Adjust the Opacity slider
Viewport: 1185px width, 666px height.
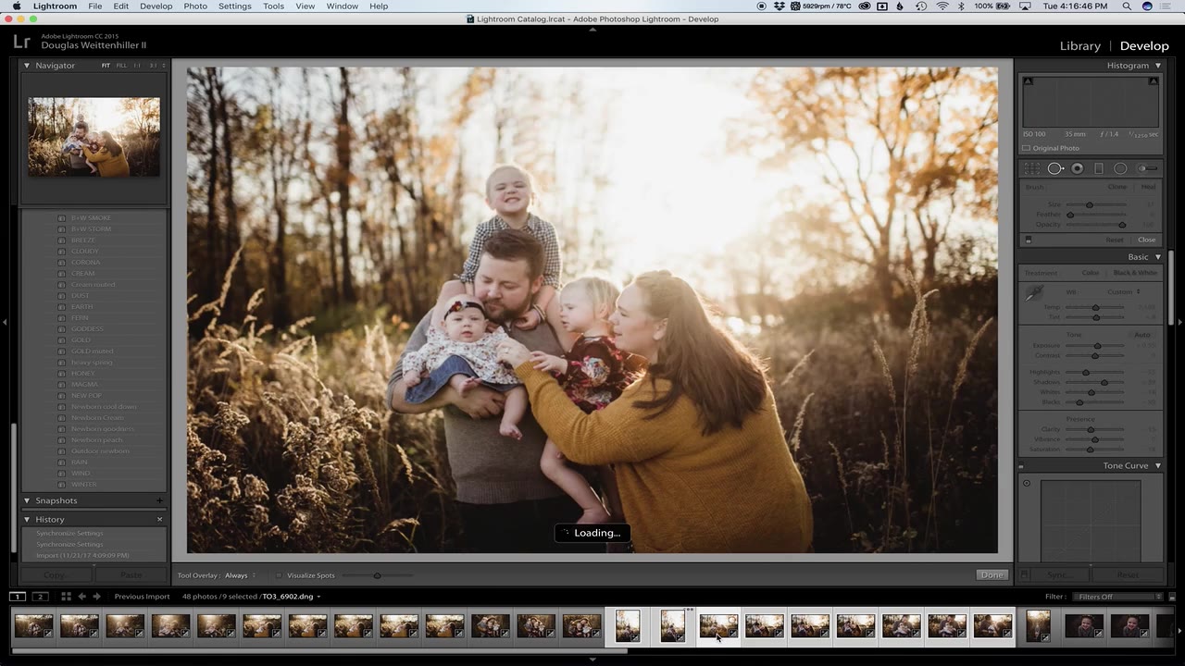coord(1096,225)
